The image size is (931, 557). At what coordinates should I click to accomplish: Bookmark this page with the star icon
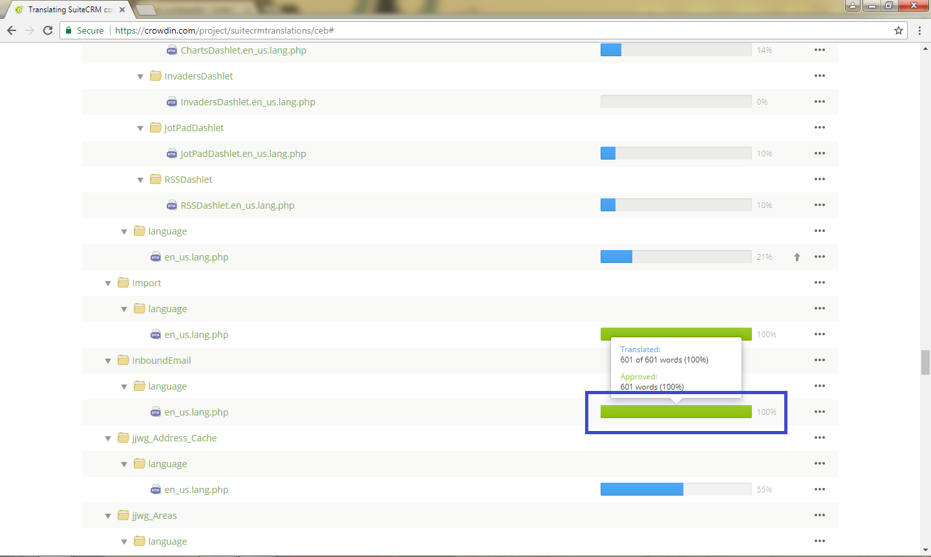(x=899, y=30)
